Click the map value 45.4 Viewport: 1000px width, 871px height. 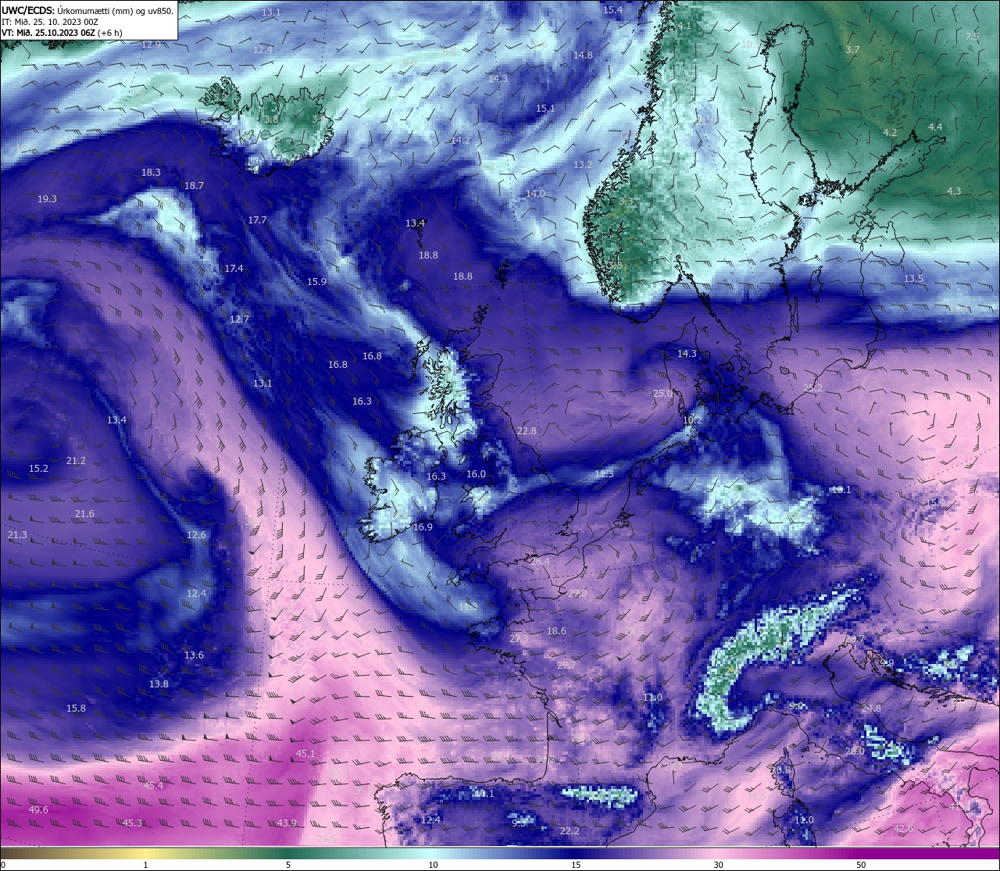tap(153, 786)
